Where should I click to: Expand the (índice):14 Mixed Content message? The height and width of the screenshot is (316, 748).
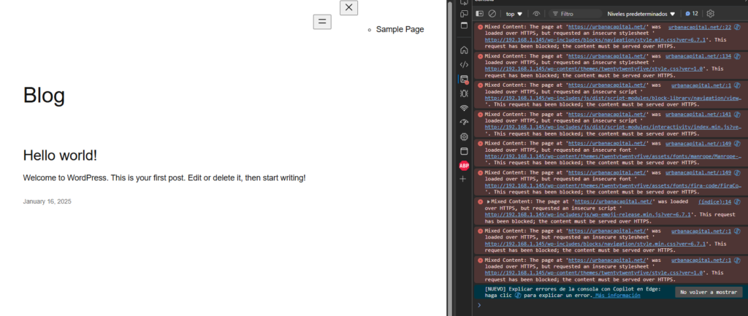point(489,201)
